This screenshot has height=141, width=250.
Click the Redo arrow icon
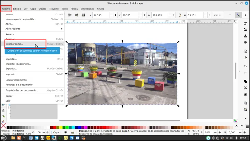(245, 73)
